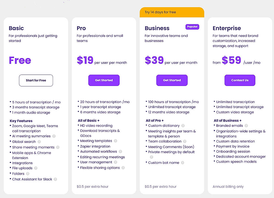Click Start for Free under Basic plan

(x=36, y=80)
